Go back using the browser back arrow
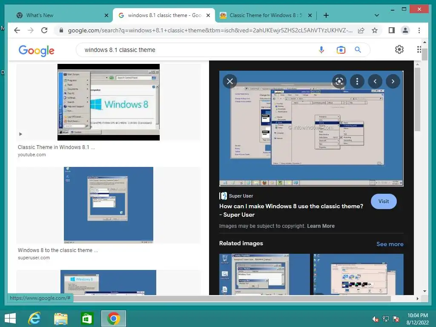 click(17, 30)
